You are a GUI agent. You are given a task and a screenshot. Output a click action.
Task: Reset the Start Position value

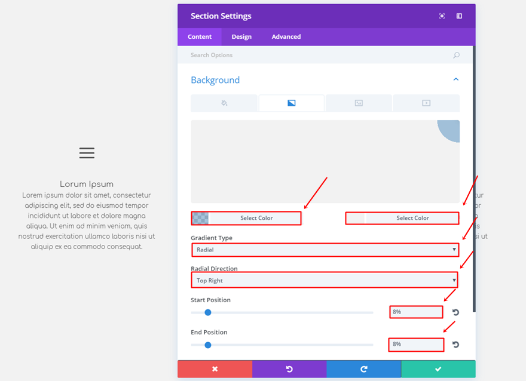click(455, 312)
